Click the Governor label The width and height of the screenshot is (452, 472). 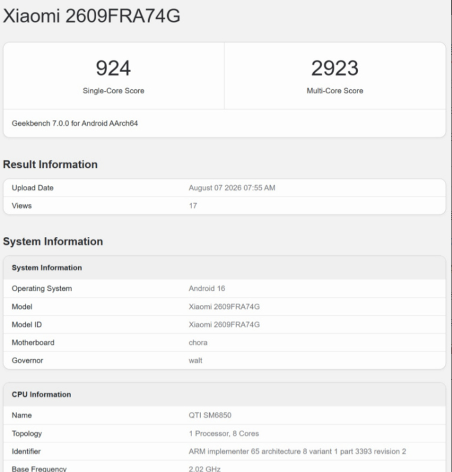click(x=27, y=360)
